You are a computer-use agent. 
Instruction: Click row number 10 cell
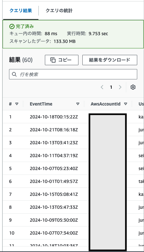pyautogui.click(x=12, y=233)
